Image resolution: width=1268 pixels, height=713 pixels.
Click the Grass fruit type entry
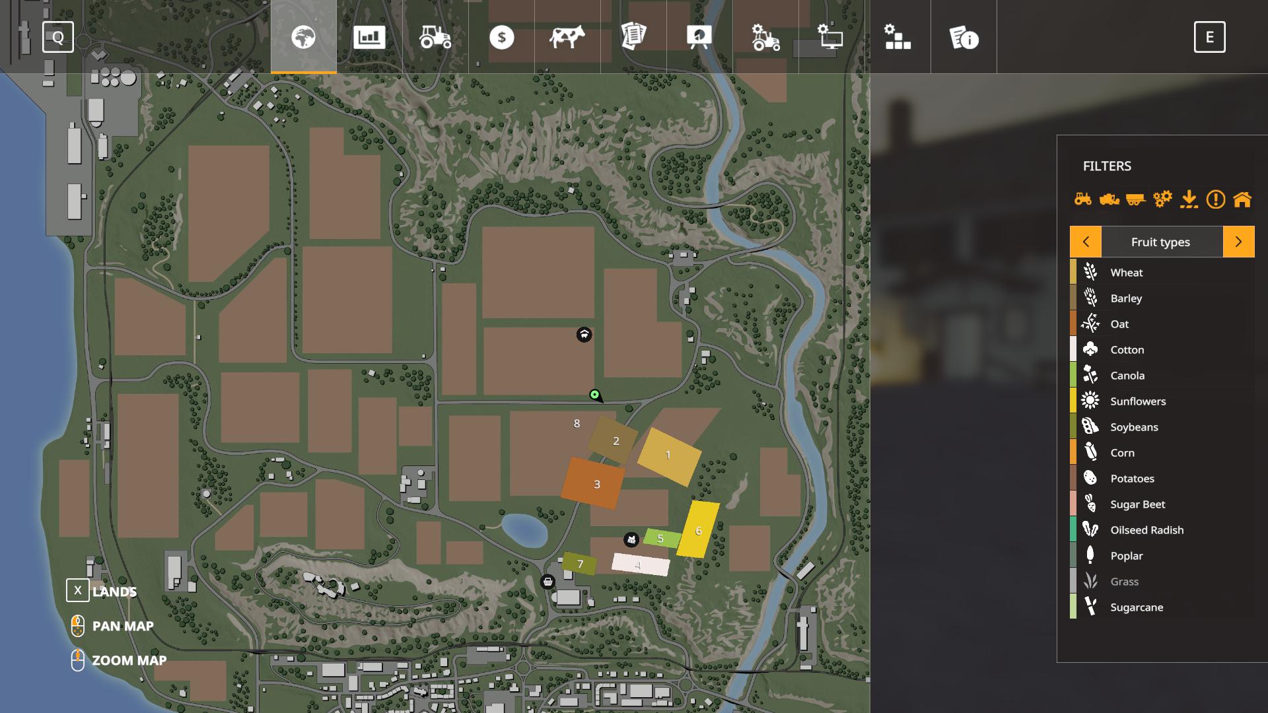(x=1124, y=581)
